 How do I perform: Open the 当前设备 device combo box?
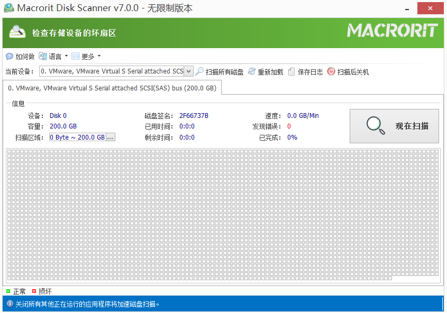116,71
